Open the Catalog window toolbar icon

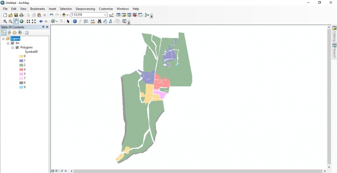(124, 15)
